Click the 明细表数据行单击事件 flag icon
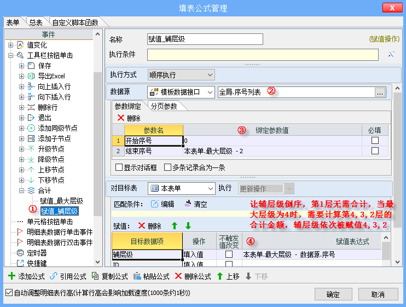 click(20, 231)
